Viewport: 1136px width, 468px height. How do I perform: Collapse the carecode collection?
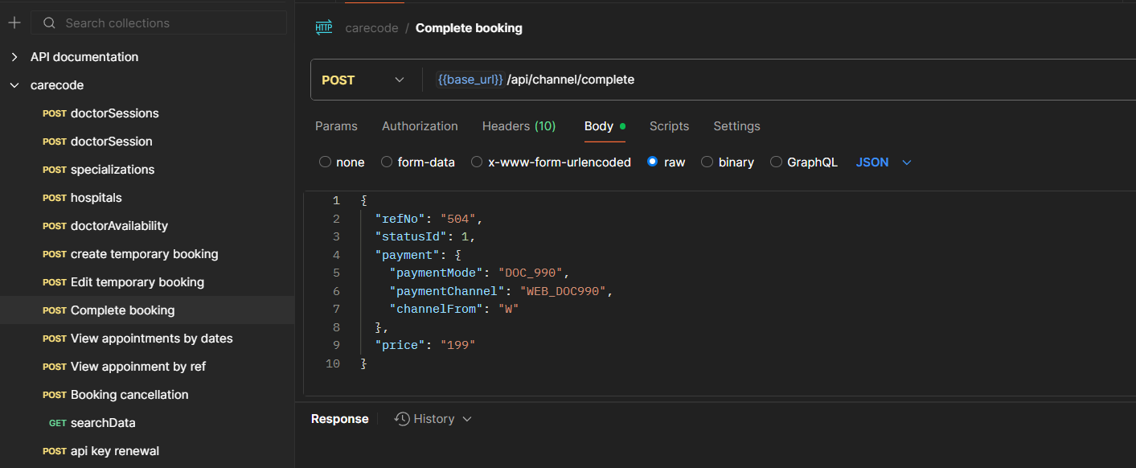(14, 85)
